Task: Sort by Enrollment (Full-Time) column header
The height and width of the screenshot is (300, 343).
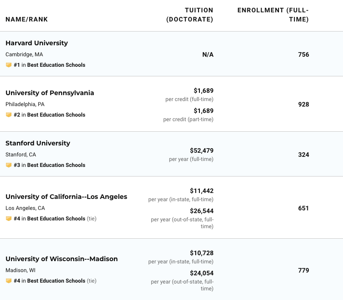Action: coord(273,15)
